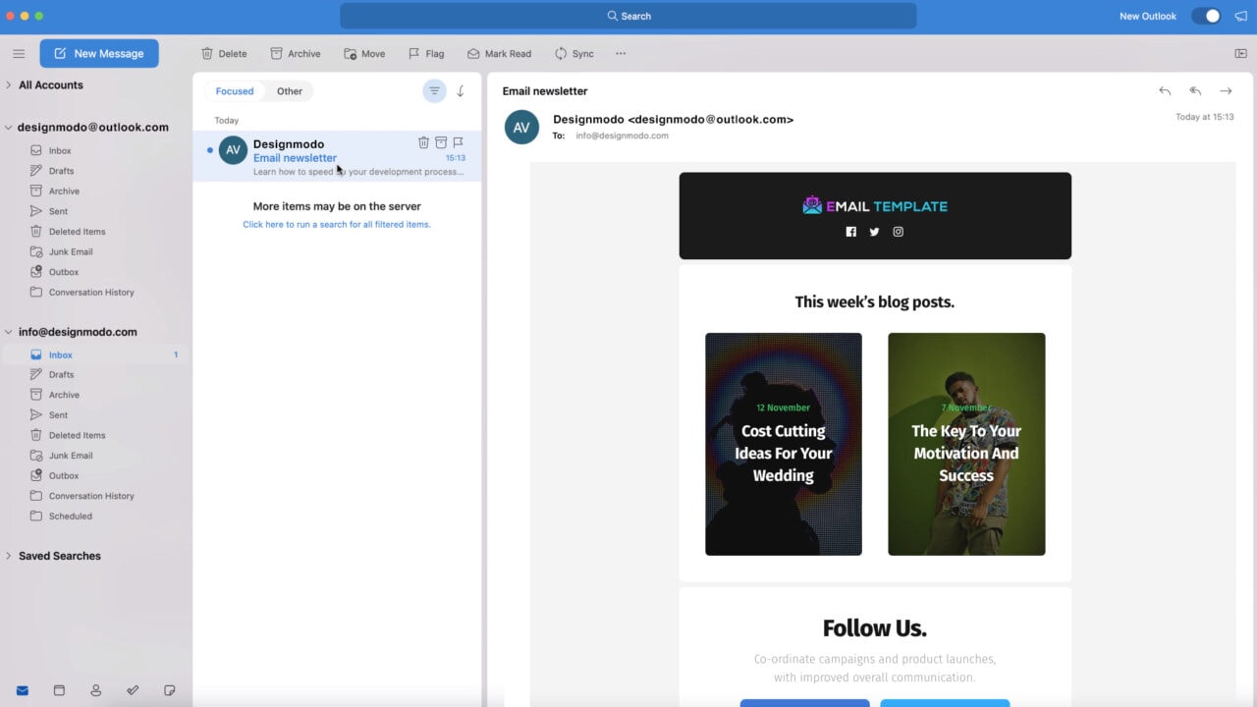Open the More actions ellipsis menu
The height and width of the screenshot is (707, 1257).
pyautogui.click(x=620, y=53)
